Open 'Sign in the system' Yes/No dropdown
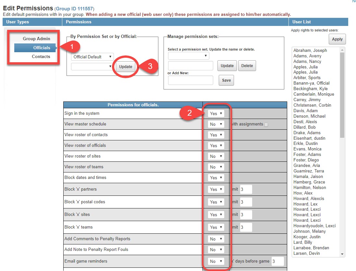The width and height of the screenshot is (356, 271). tap(216, 113)
